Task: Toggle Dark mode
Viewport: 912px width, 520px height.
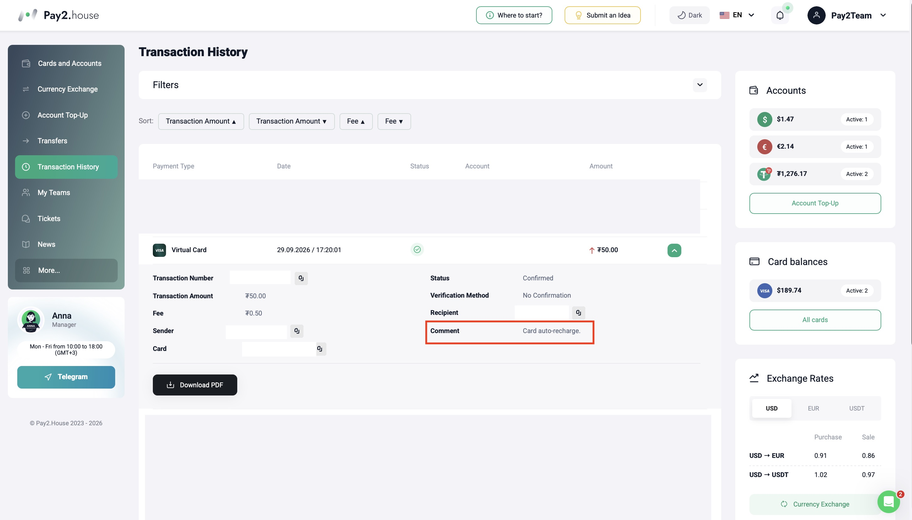Action: (689, 15)
